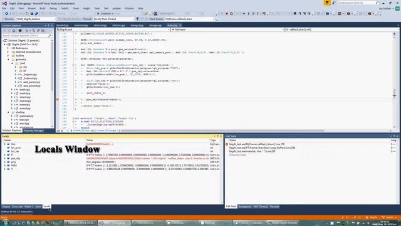Stop debugging with the red square icon
The width and height of the screenshot is (401, 226).
coord(227,14)
